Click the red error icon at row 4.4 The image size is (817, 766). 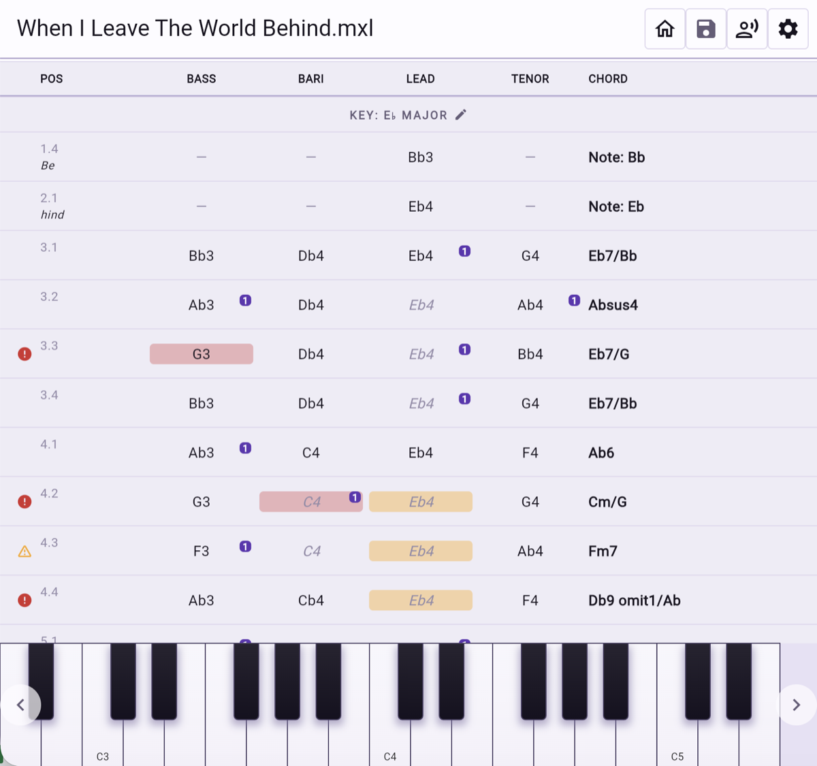25,601
